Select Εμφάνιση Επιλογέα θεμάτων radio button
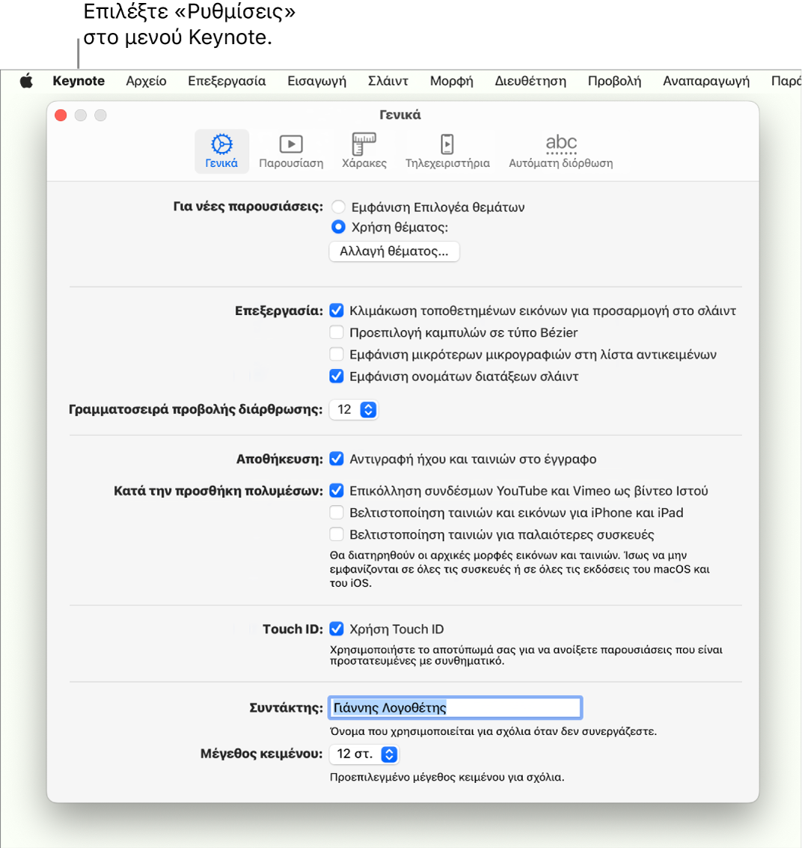Image resolution: width=802 pixels, height=848 pixels. (338, 207)
